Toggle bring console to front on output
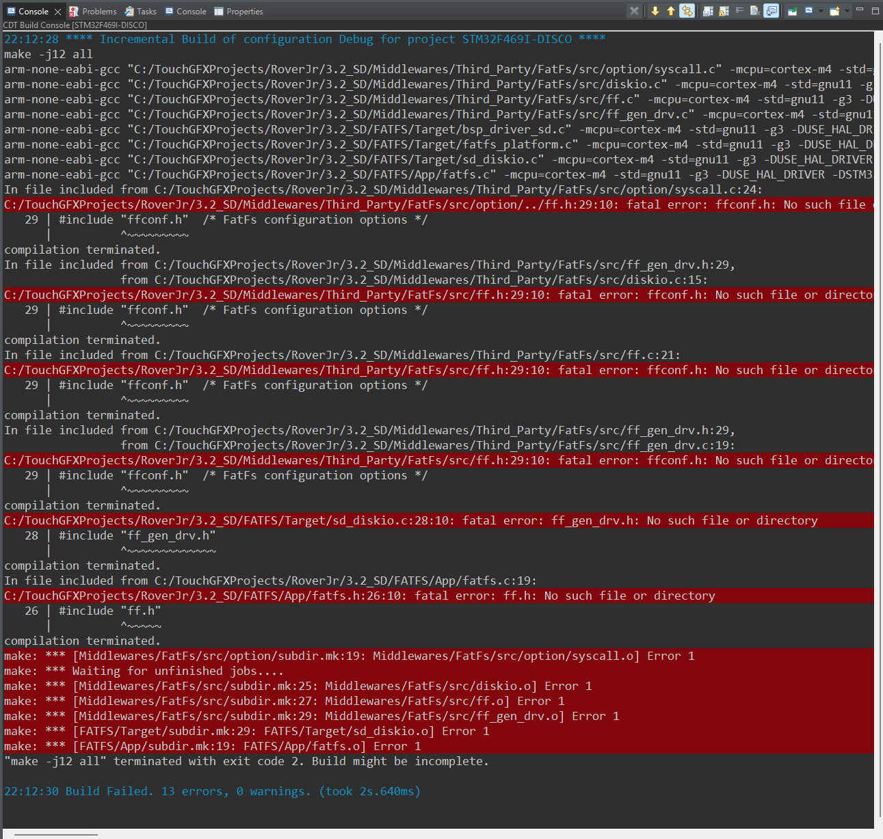Image resolution: width=883 pixels, height=839 pixels. tap(772, 11)
